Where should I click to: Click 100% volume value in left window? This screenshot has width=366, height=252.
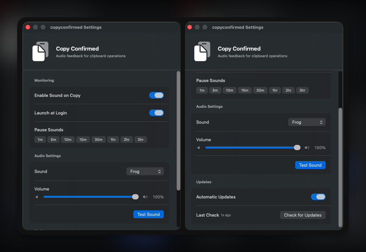click(x=158, y=197)
